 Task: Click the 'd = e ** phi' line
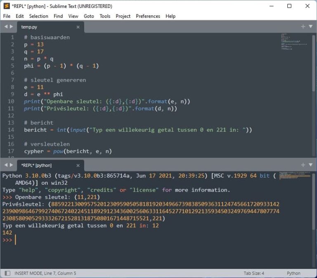tap(43, 94)
